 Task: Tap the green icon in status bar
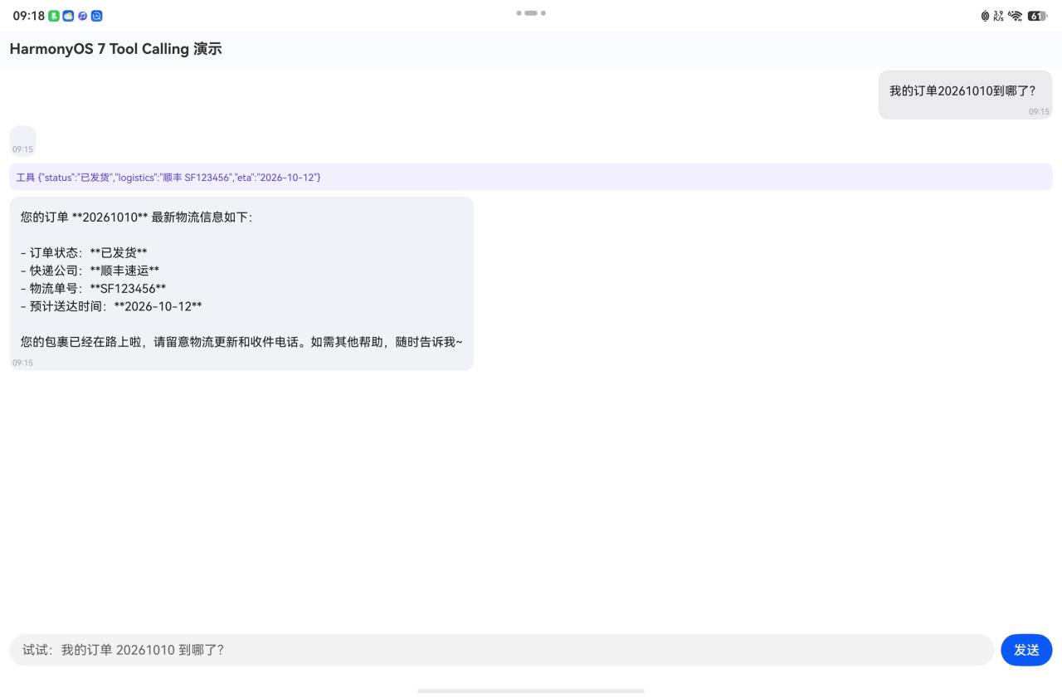(x=54, y=16)
